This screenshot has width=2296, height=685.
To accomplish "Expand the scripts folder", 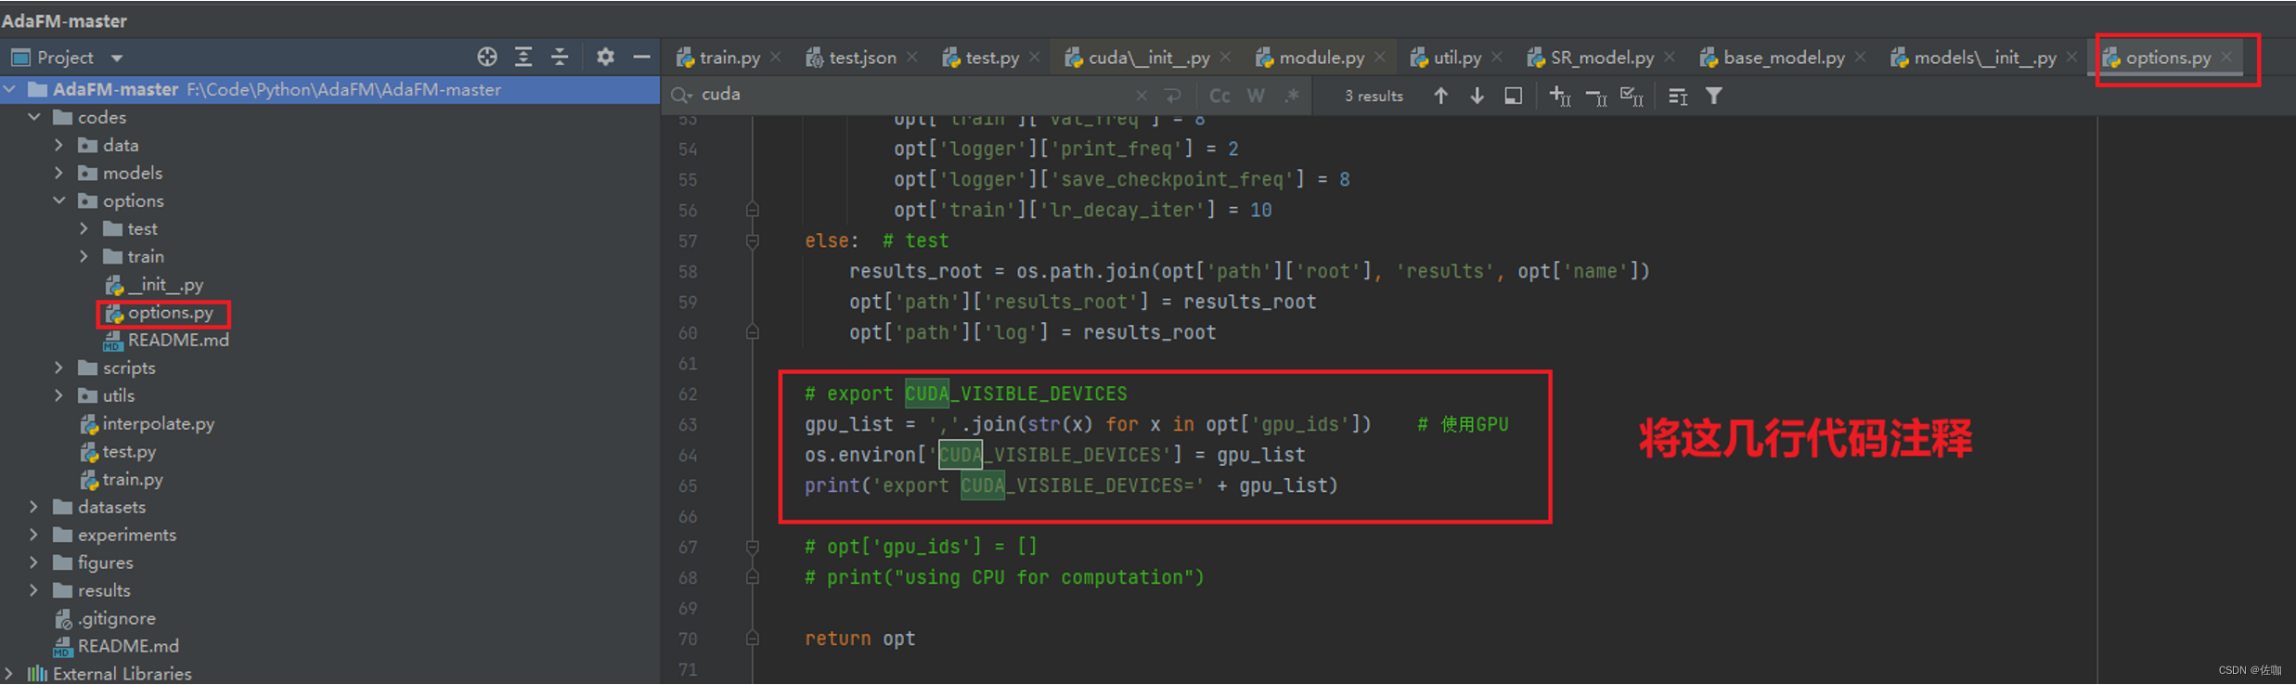I will pyautogui.click(x=58, y=368).
